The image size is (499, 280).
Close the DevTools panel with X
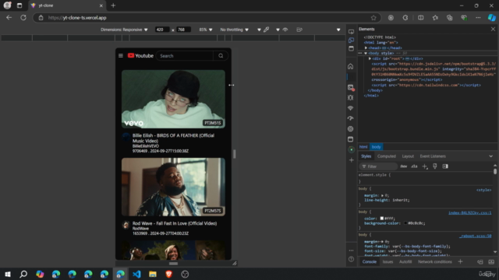(x=493, y=29)
